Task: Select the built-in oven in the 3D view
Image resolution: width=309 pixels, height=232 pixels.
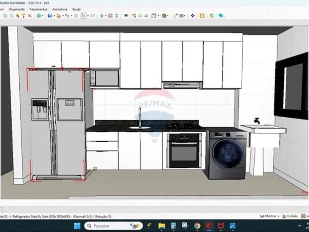Action: pyautogui.click(x=184, y=151)
